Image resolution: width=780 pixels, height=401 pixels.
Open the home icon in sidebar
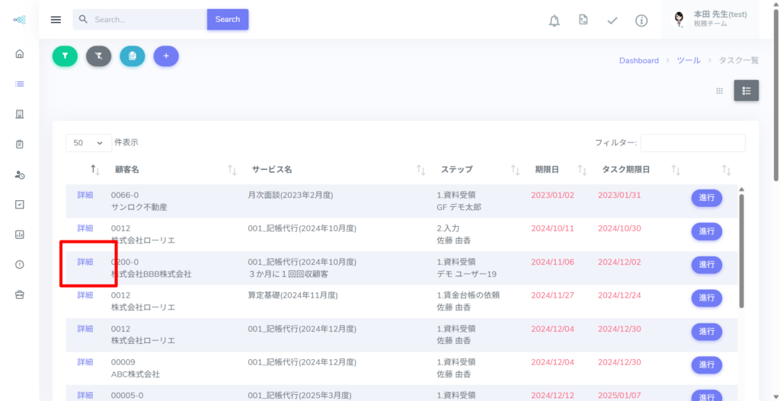tap(20, 54)
